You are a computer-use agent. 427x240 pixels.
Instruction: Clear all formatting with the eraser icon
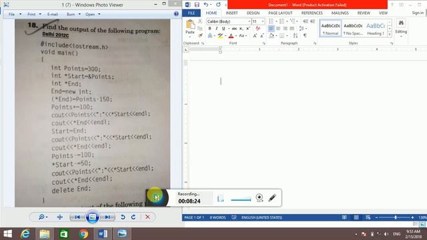pyautogui.click(x=258, y=28)
